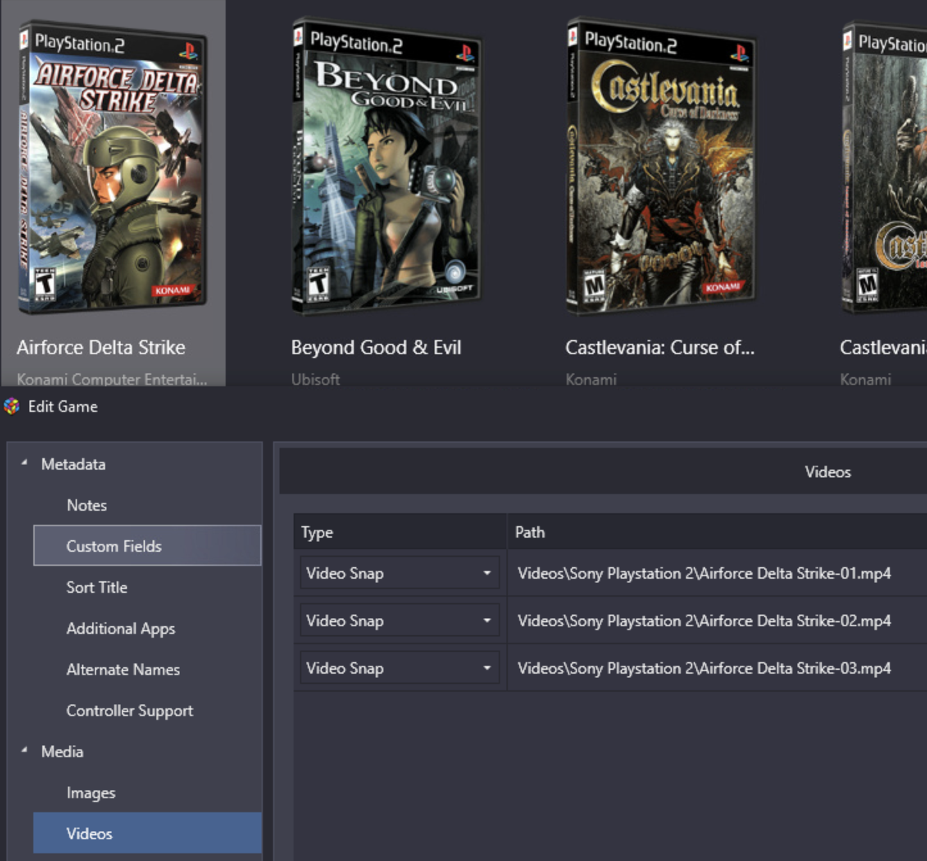Open the Images media page
The width and height of the screenshot is (927, 861).
(91, 792)
